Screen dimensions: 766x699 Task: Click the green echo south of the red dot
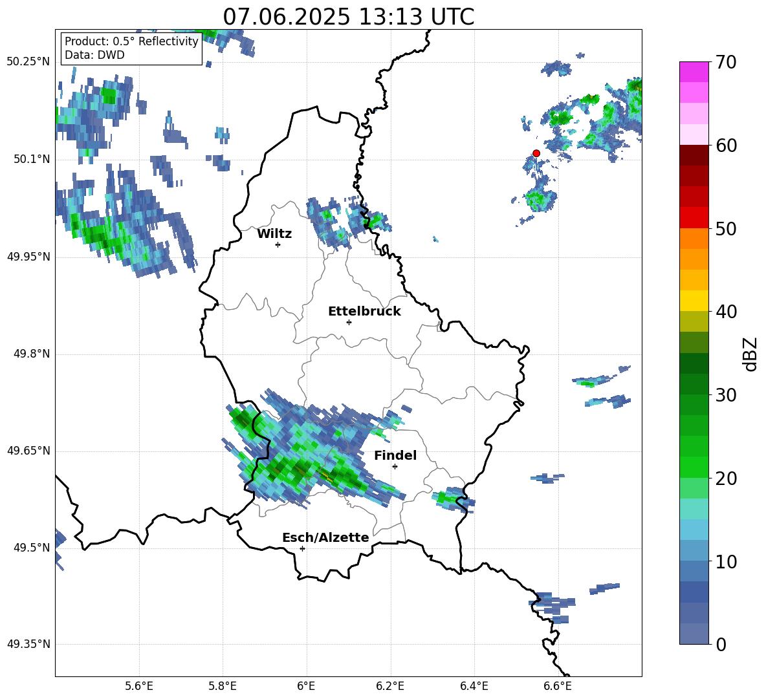(x=540, y=200)
